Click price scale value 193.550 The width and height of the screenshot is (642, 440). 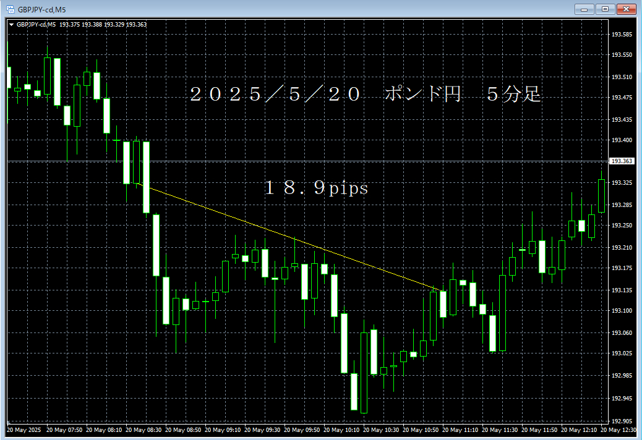point(622,54)
